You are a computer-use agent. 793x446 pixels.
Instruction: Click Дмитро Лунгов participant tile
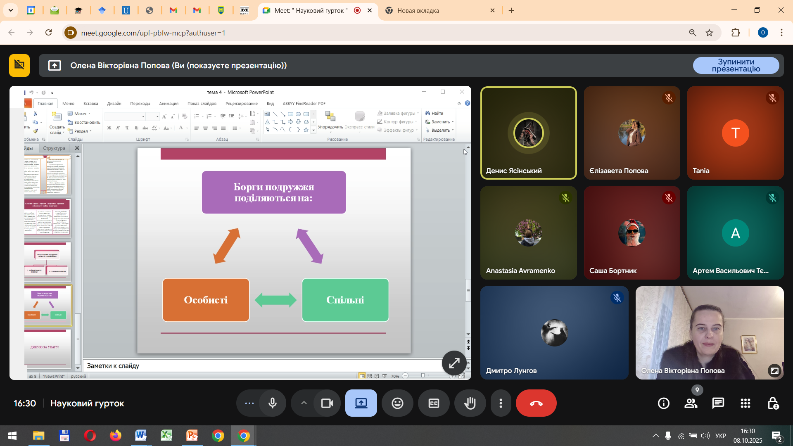(x=554, y=333)
